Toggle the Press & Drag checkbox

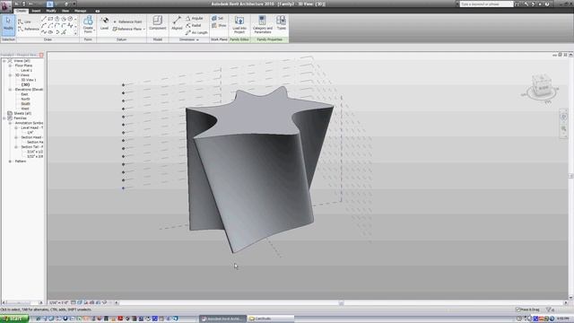point(517,310)
